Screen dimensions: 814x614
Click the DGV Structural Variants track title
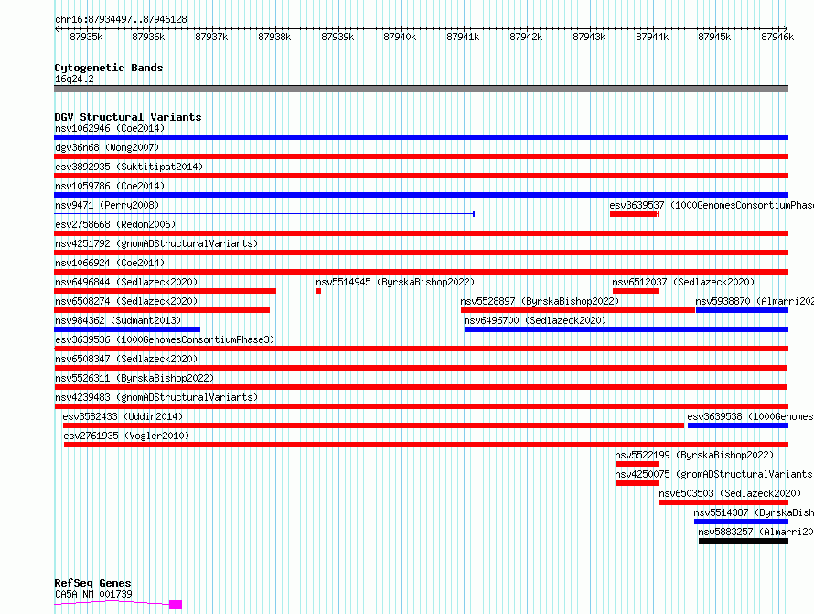[128, 117]
